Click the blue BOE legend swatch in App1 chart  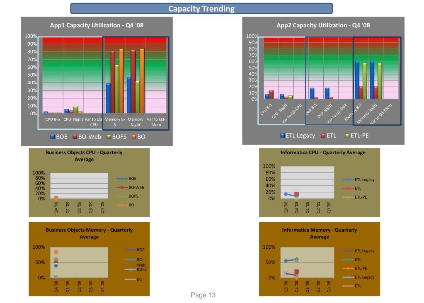pos(53,137)
